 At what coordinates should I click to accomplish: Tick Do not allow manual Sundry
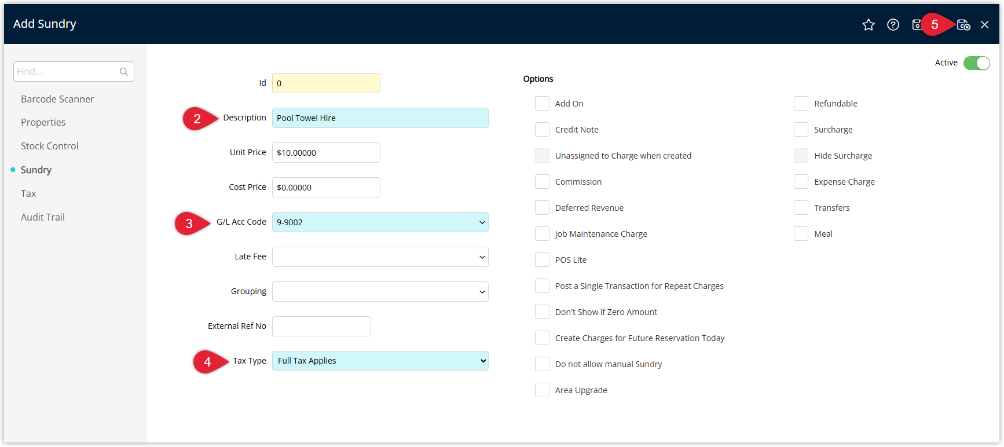[x=543, y=364]
